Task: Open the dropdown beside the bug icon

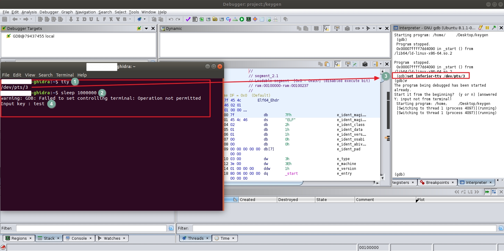Action: tap(145, 19)
